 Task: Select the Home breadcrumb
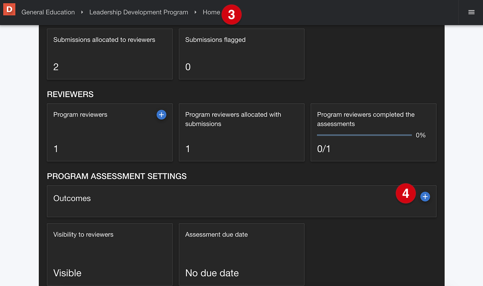pyautogui.click(x=211, y=12)
